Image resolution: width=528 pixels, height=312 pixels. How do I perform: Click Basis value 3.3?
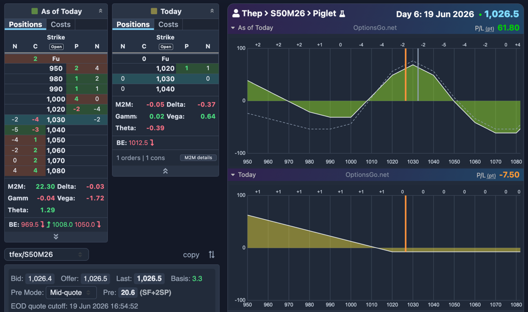(197, 278)
